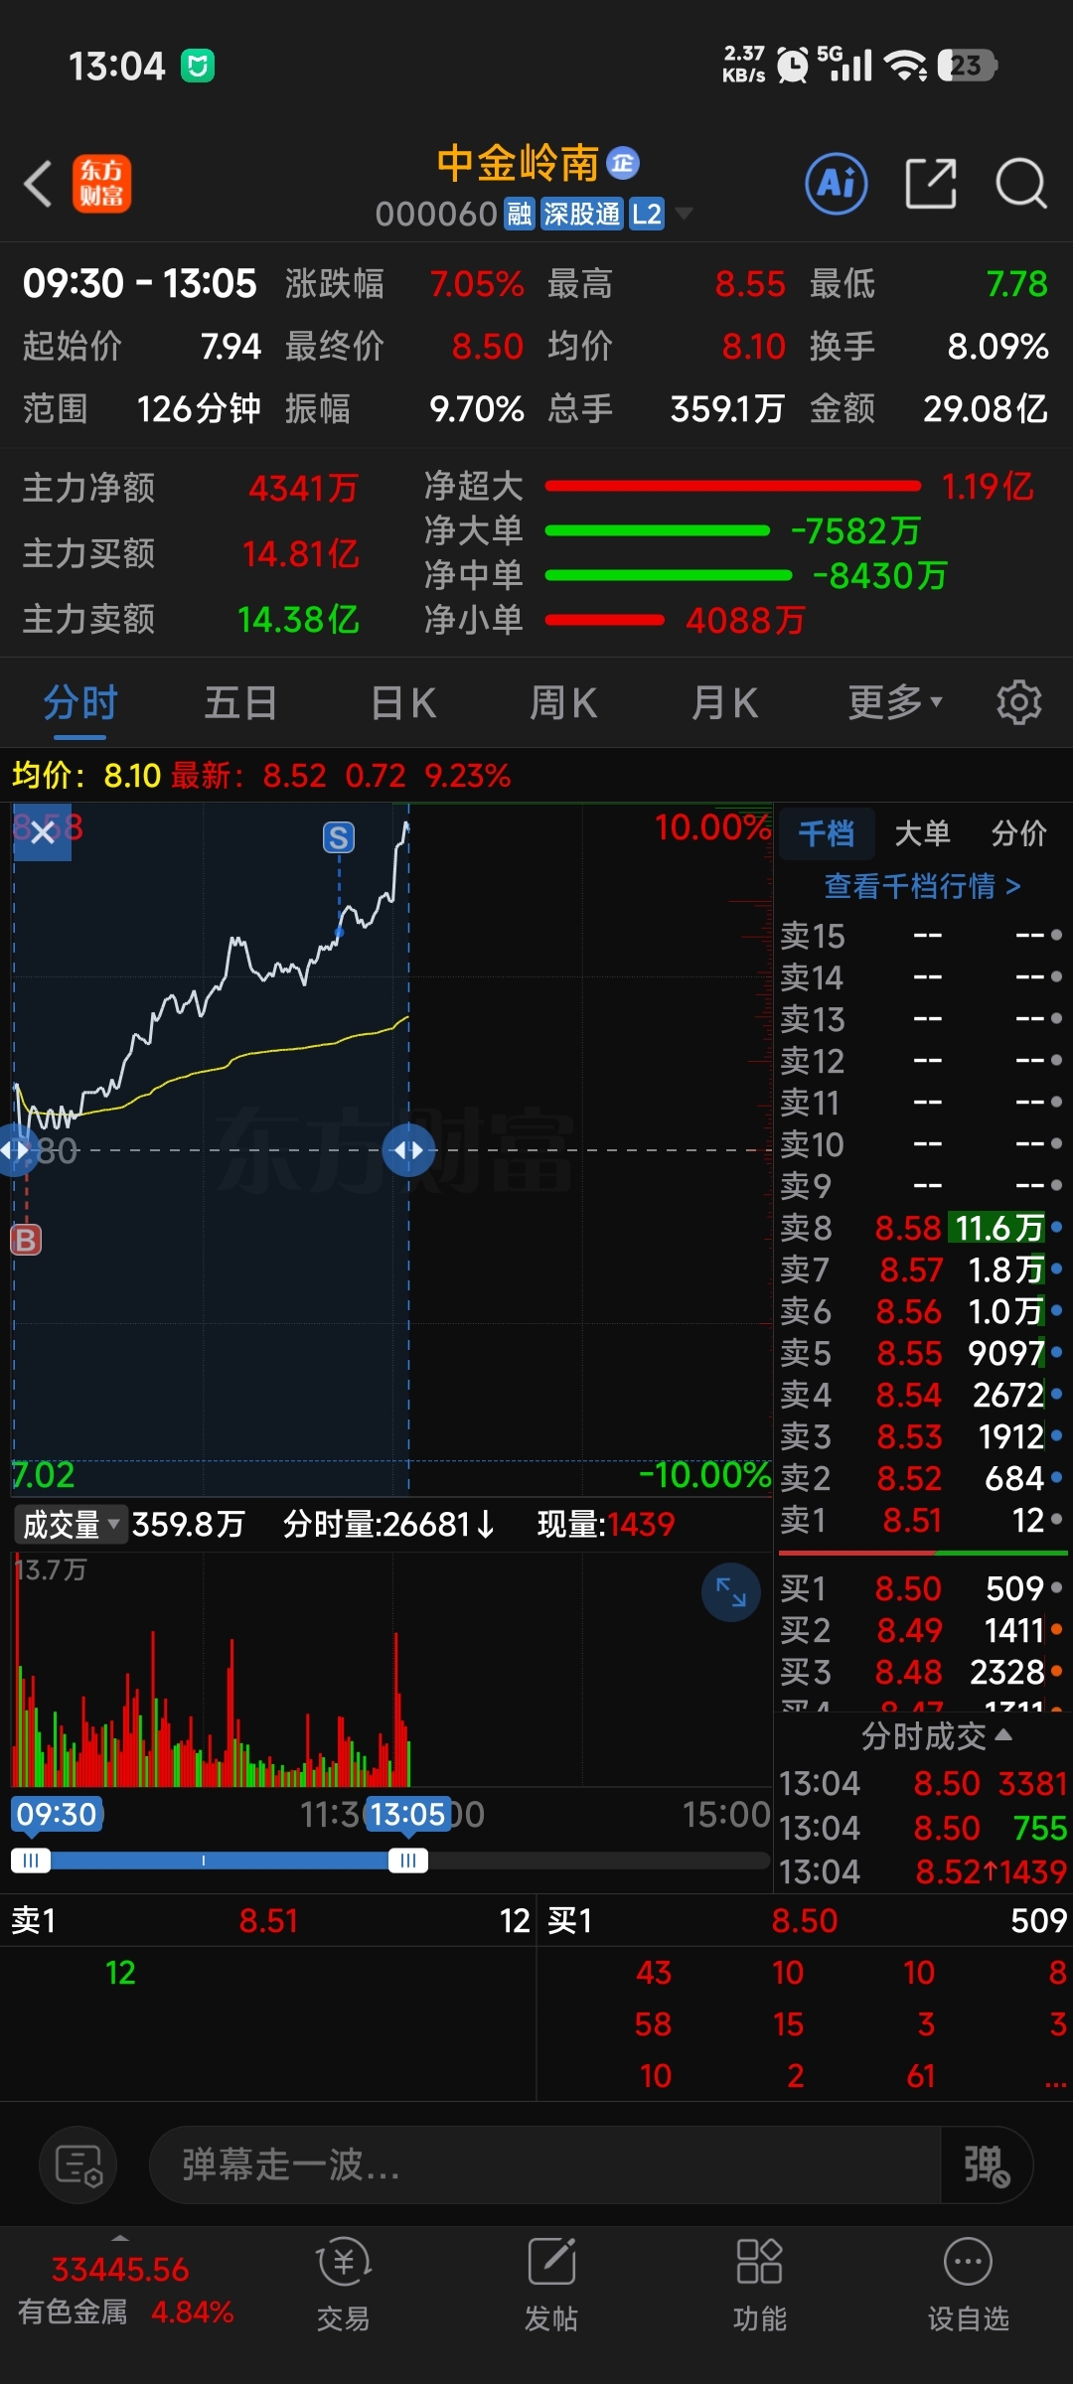Tap the S sell marker on chart
1073x2384 pixels.
pos(339,837)
